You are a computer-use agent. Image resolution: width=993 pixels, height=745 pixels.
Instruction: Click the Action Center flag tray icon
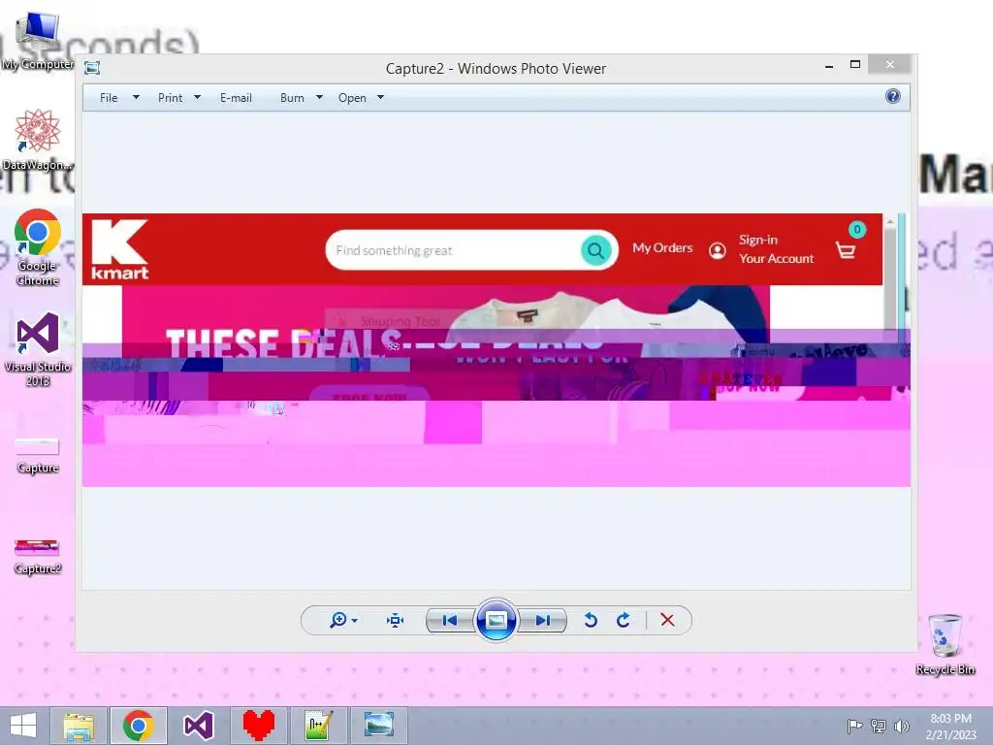[854, 726]
